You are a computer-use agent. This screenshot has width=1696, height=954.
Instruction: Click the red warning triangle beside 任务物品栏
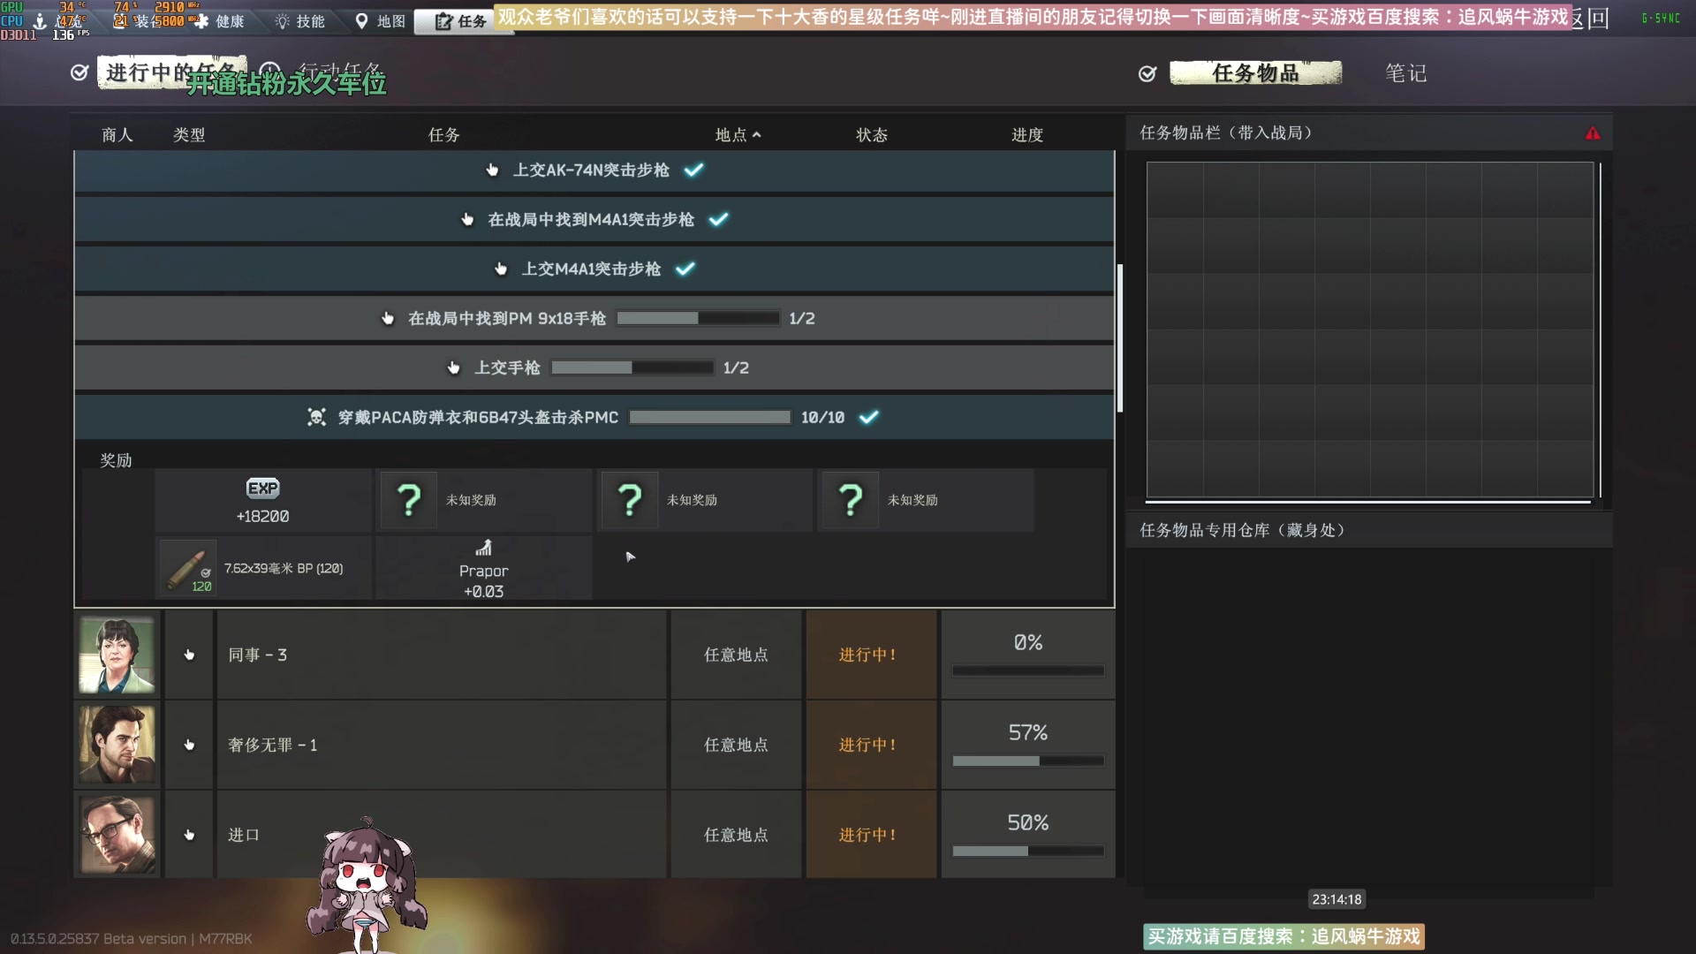point(1594,132)
